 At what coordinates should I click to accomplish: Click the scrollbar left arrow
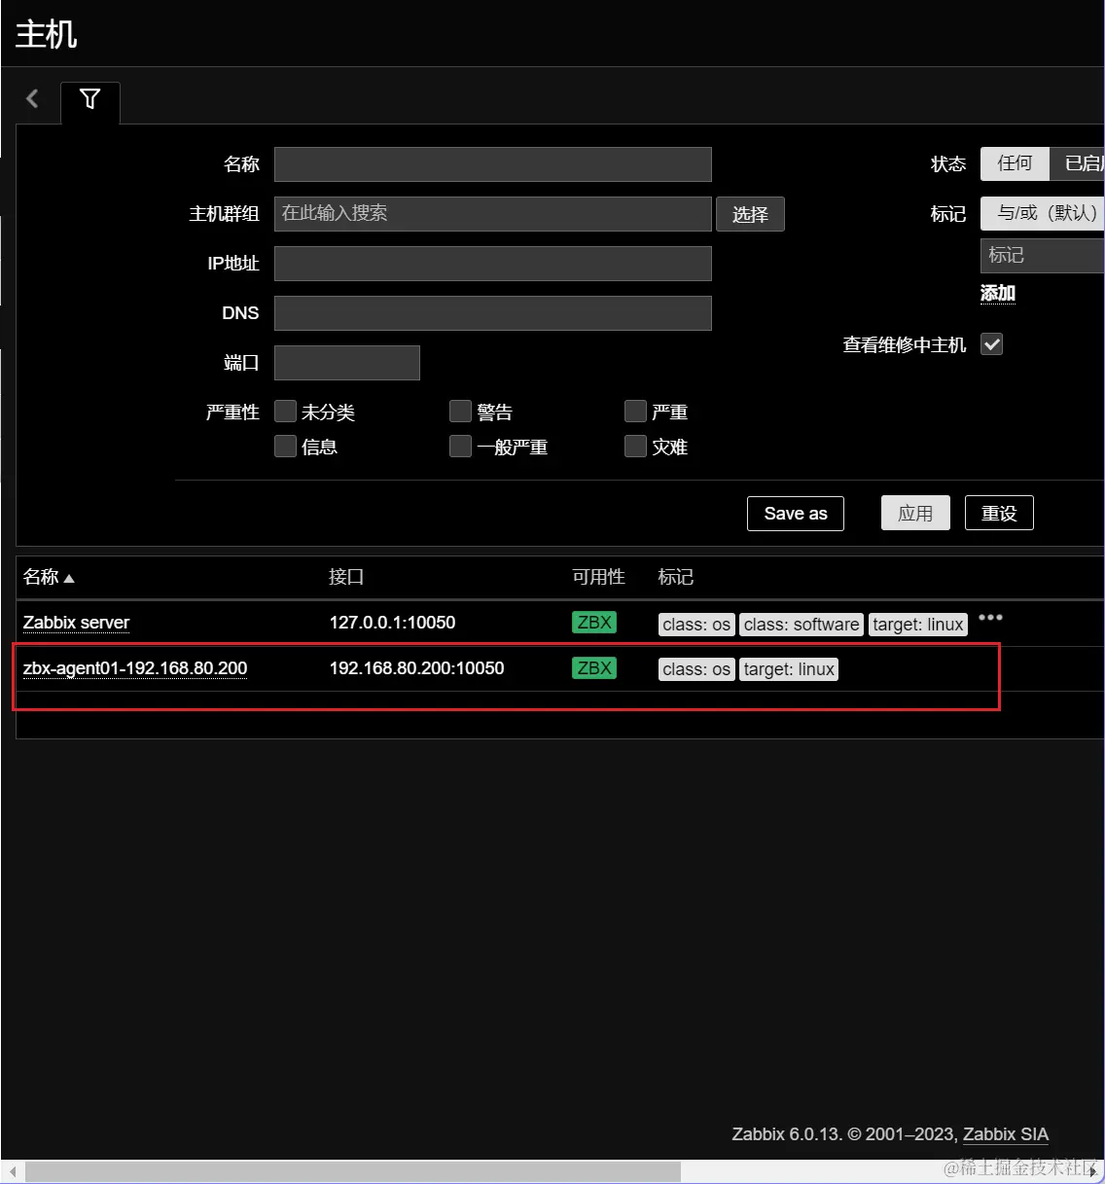12,1170
